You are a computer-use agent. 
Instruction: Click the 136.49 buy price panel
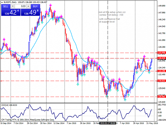[31, 12]
